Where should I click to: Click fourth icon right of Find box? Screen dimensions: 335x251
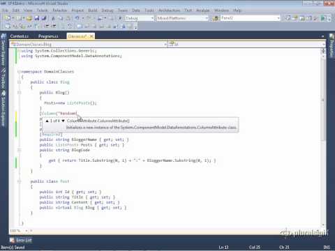tap(309, 18)
